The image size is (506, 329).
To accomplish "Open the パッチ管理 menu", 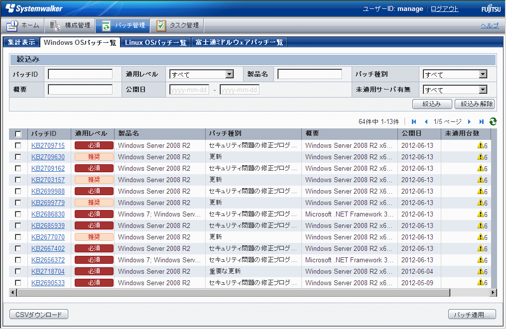I will pyautogui.click(x=123, y=25).
